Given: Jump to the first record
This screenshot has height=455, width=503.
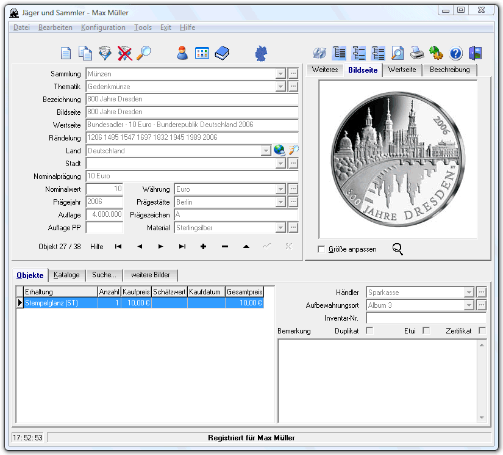Looking at the screenshot, I should 118,247.
